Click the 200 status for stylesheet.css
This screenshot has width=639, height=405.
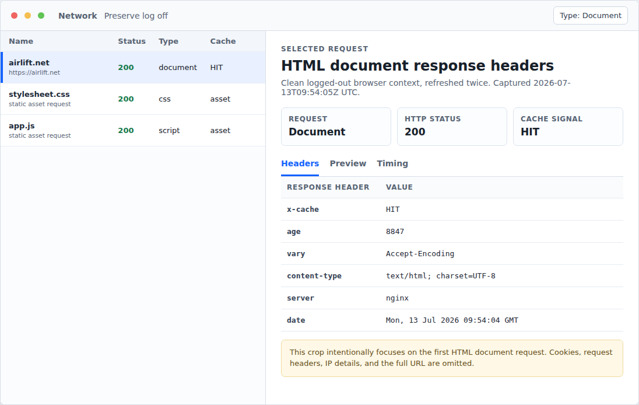click(x=126, y=99)
